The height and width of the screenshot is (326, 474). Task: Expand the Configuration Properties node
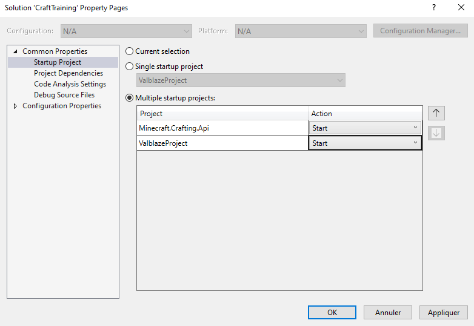click(15, 106)
